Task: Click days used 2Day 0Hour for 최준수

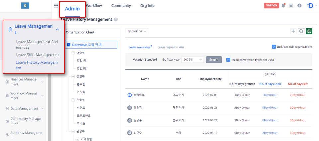Action: 270,133
